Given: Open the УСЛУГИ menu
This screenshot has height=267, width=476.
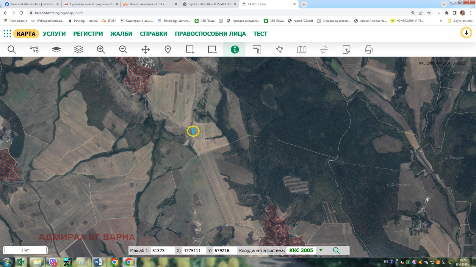Looking at the screenshot, I should 54,34.
